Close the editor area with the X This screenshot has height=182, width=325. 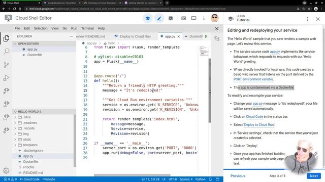point(217,28)
